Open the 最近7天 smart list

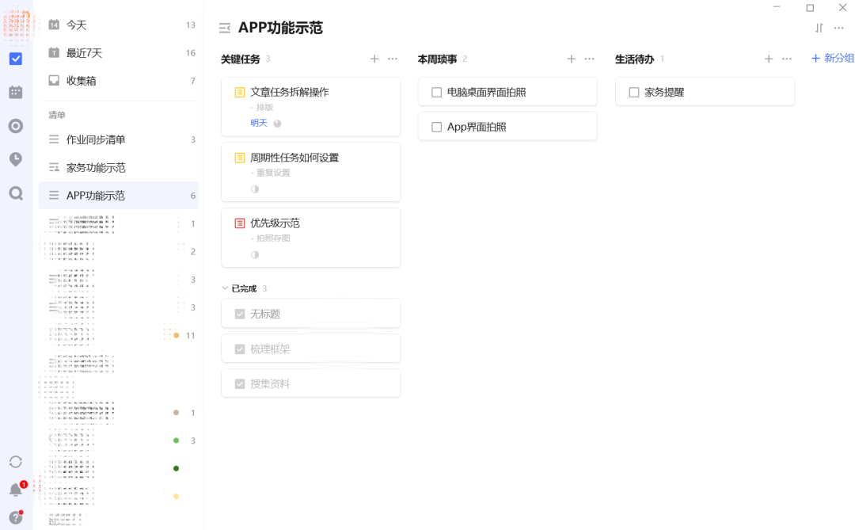[119, 52]
